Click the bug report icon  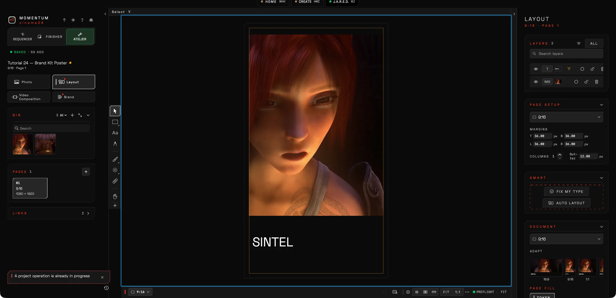tap(91, 20)
